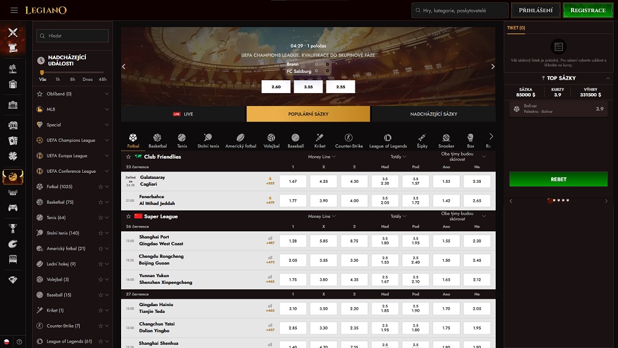618x348 pixels.
Task: Click the green REBET button
Action: 558,179
